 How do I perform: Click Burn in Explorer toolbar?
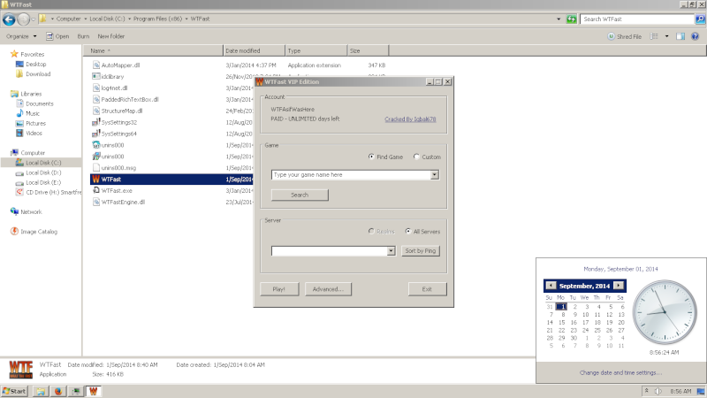click(83, 36)
